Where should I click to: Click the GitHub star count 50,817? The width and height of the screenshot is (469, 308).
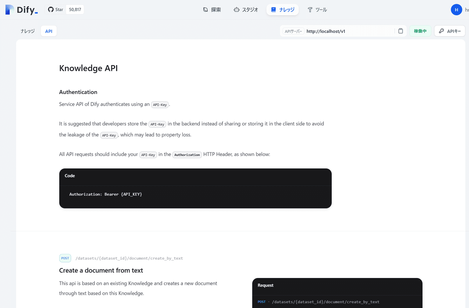[x=74, y=9]
